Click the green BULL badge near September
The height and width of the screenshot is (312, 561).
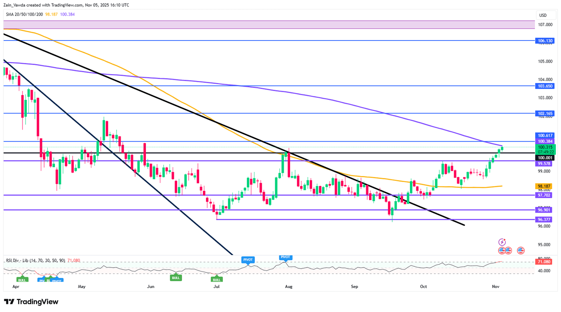point(176,278)
